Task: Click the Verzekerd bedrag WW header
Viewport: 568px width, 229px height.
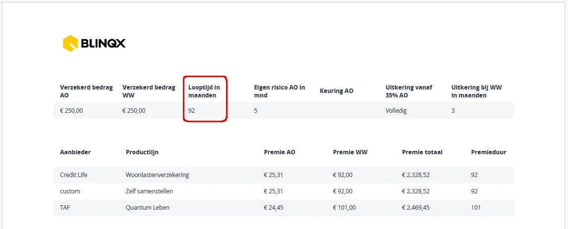Action: click(x=149, y=91)
